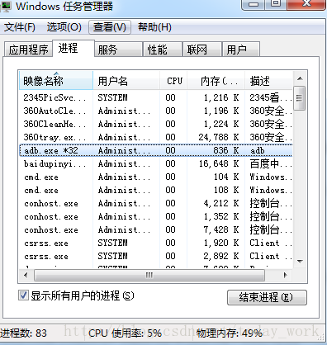Click the horizontal scrollbar left arrow
This screenshot has width=327, height=345.
[x=26, y=275]
